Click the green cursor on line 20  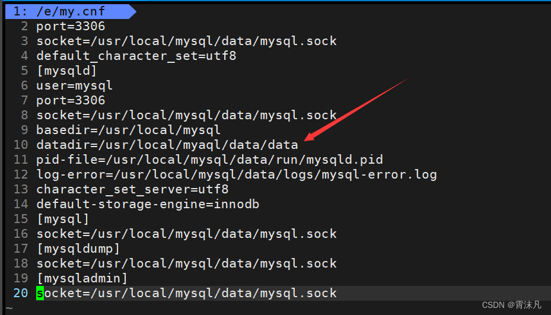[x=40, y=293]
